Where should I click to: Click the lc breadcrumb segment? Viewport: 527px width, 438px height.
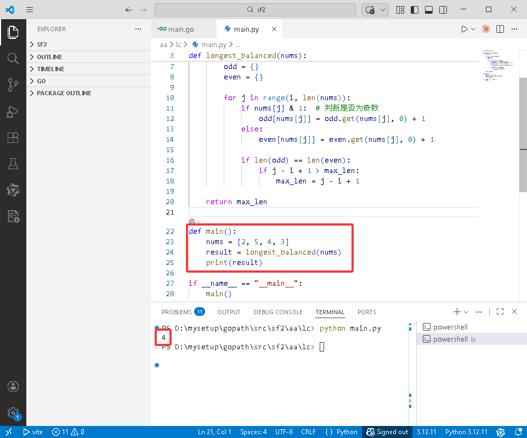click(178, 44)
